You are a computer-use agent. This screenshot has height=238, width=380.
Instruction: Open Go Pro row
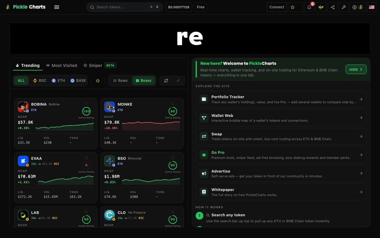[x=281, y=155]
